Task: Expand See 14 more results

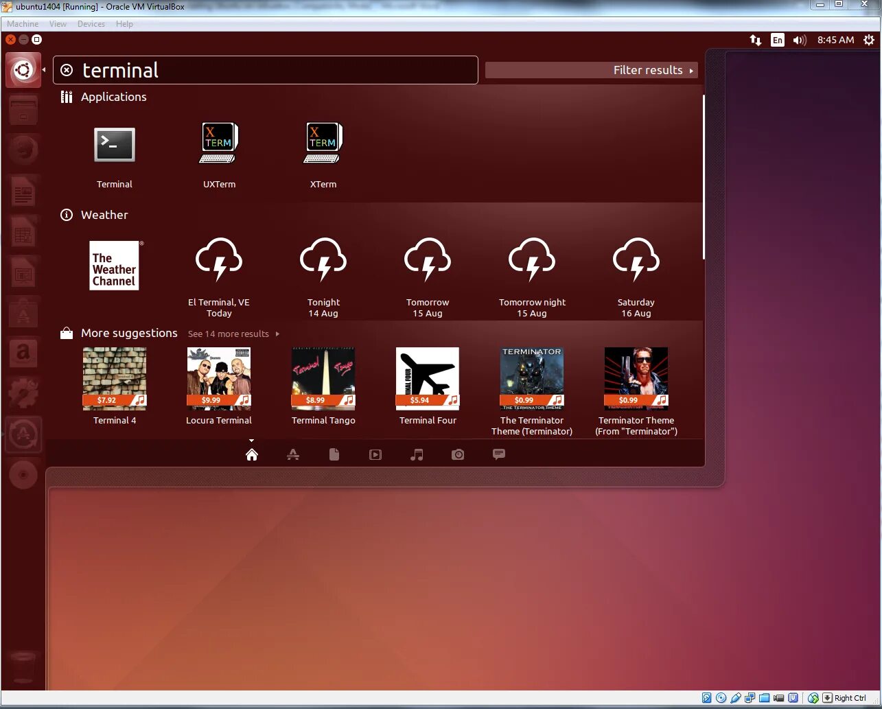Action: [x=234, y=334]
